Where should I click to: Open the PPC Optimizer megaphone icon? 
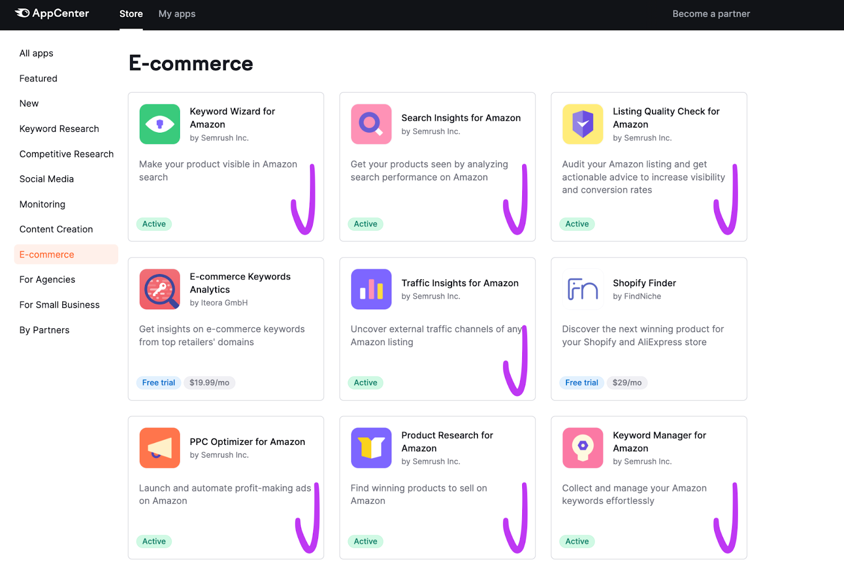[x=160, y=448]
